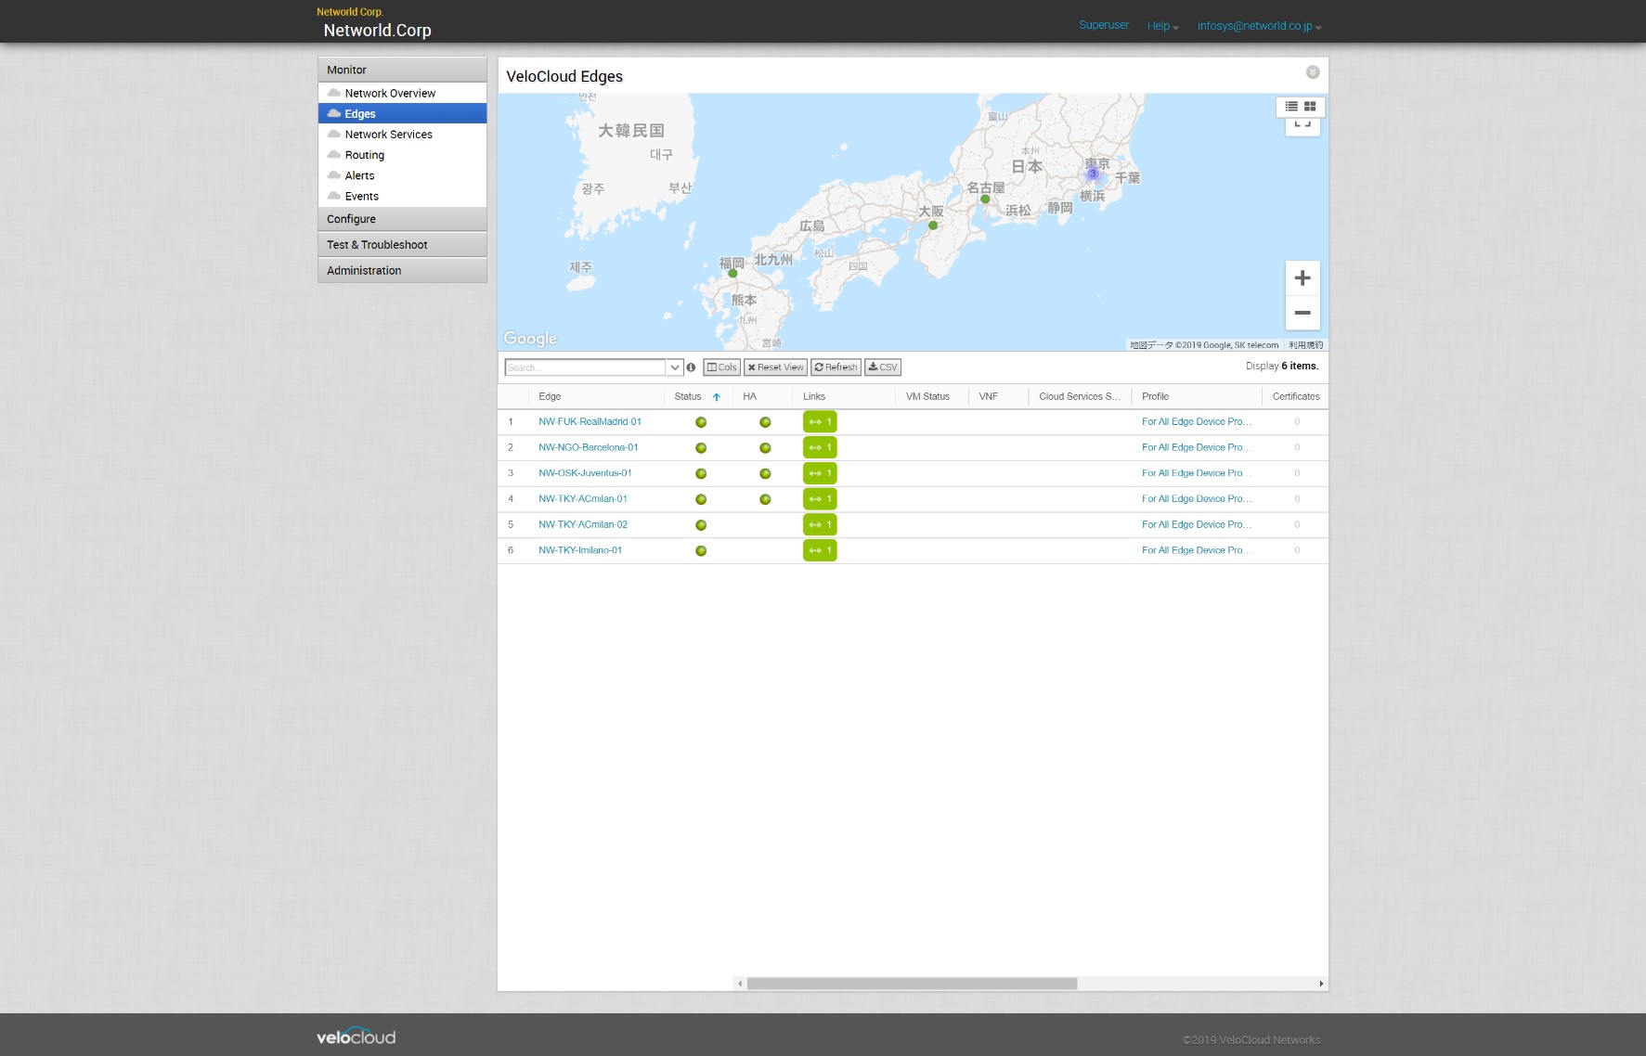
Task: Sort table by Certificates column header
Action: coord(1296,396)
